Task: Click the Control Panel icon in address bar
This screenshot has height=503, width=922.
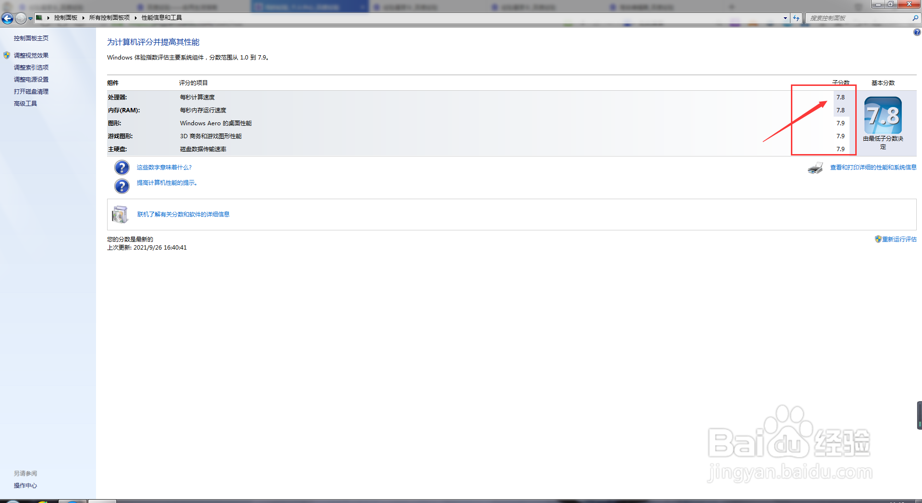Action: point(39,18)
